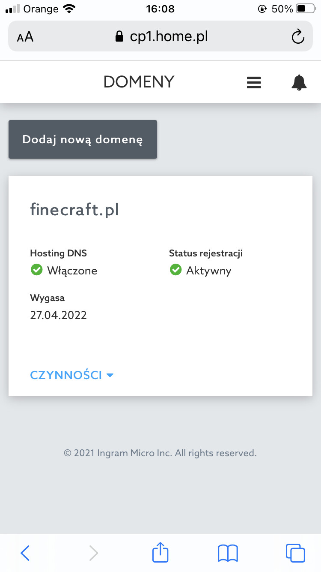Click the green Aktywny status checkmark

(175, 270)
